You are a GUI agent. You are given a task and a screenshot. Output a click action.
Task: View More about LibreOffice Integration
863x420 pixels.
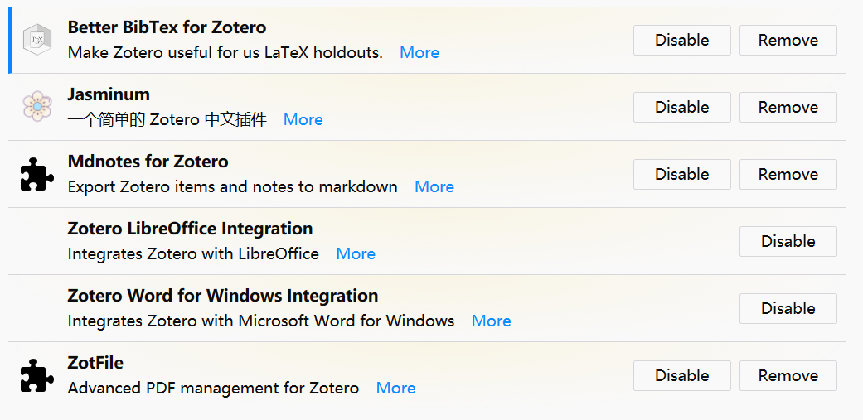click(356, 253)
